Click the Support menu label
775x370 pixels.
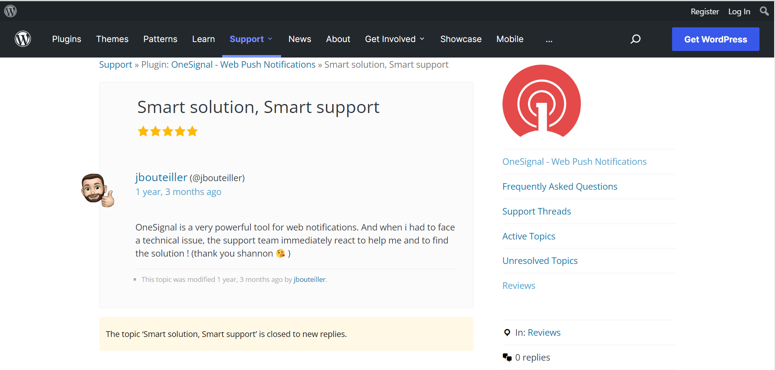[246, 39]
